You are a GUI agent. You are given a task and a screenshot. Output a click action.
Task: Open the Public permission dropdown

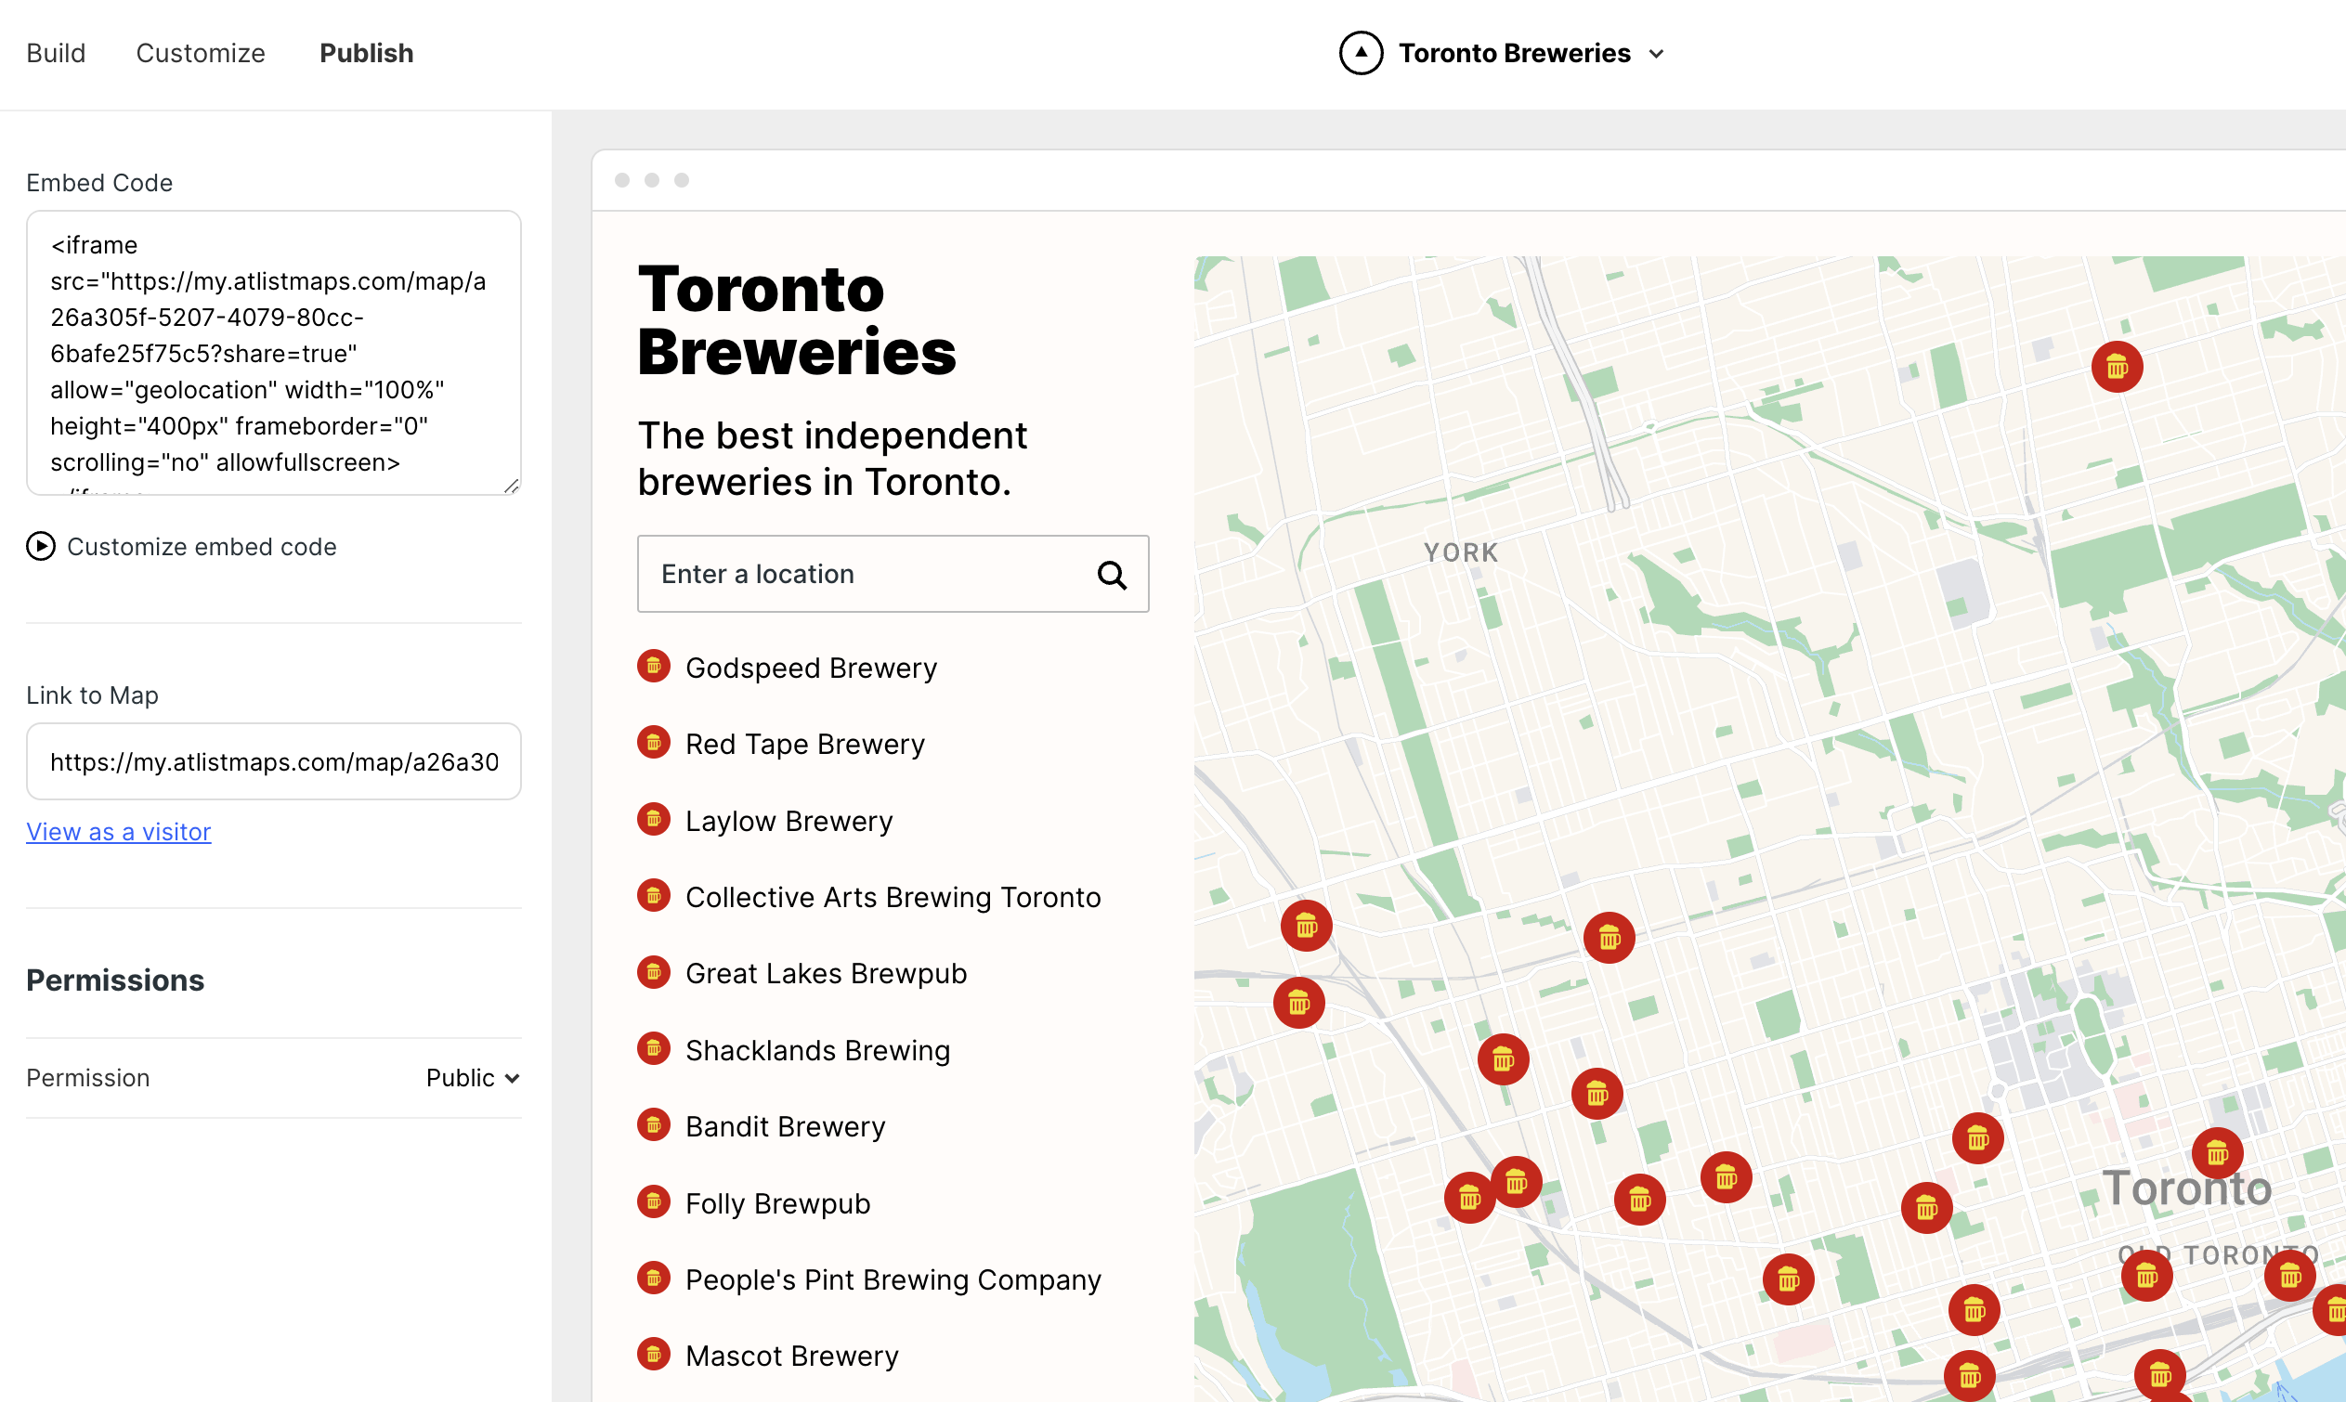point(473,1078)
